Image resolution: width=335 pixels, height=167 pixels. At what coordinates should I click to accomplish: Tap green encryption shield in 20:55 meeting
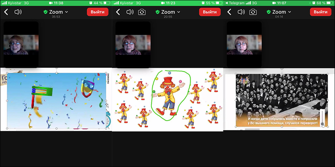coord(157,12)
